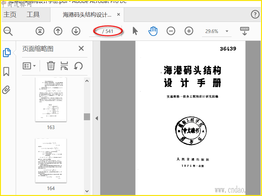Rotate the page counterclockwise
This screenshot has width=262, height=196.
(x=78, y=66)
